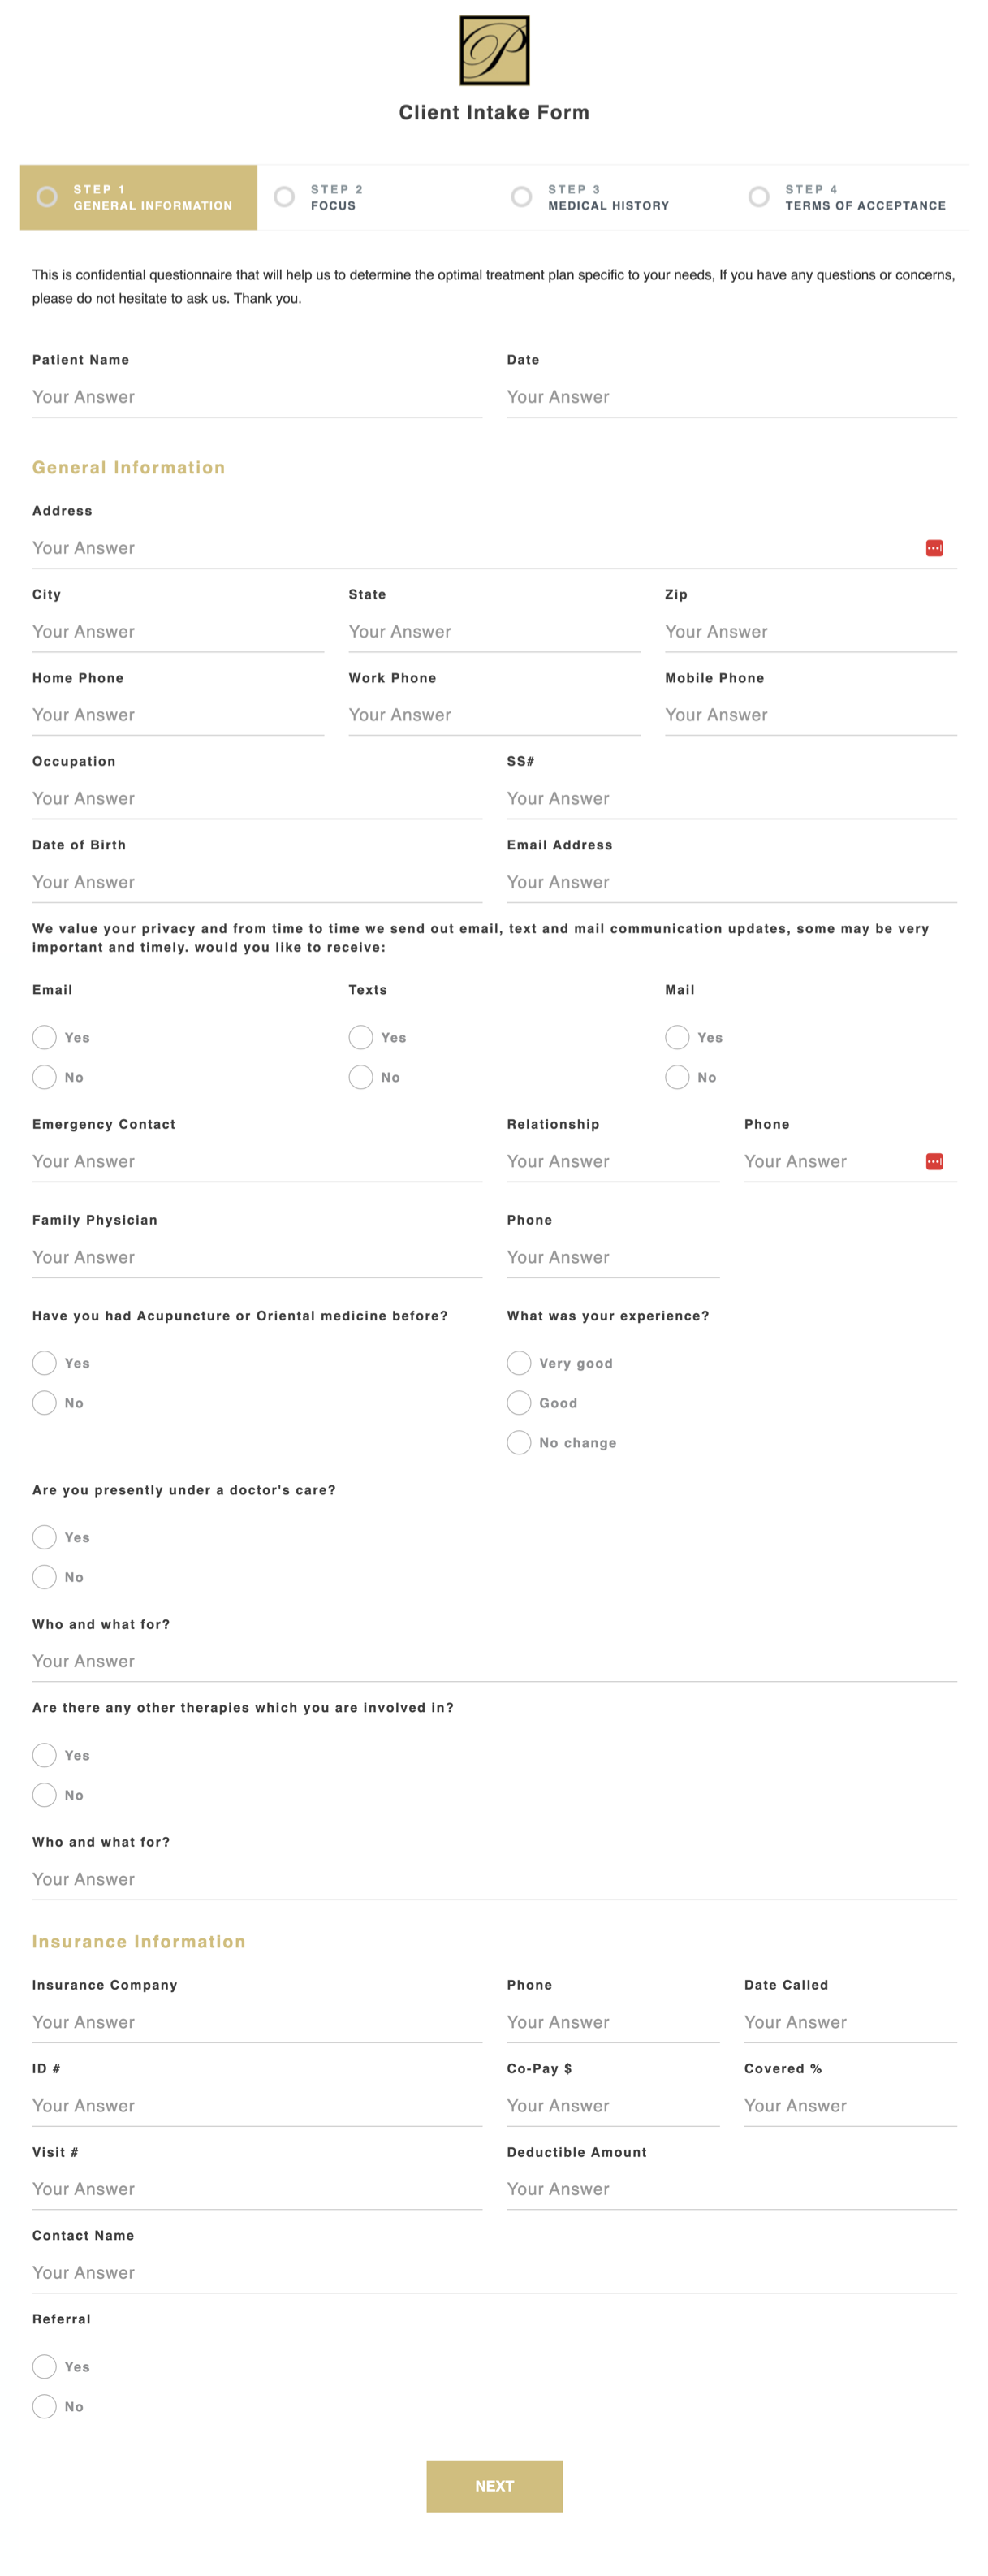Select Yes for Referral
The image size is (988, 2576).
pos(45,2366)
